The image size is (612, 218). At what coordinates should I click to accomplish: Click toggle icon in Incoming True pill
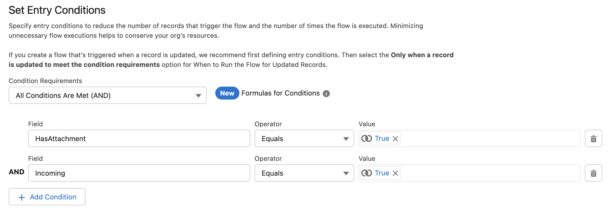click(x=367, y=173)
